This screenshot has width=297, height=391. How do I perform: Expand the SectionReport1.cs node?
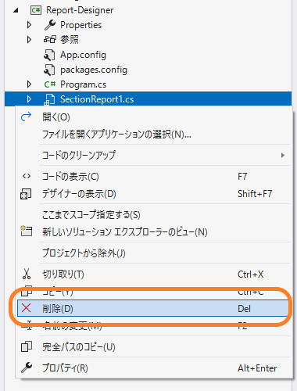tap(29, 99)
